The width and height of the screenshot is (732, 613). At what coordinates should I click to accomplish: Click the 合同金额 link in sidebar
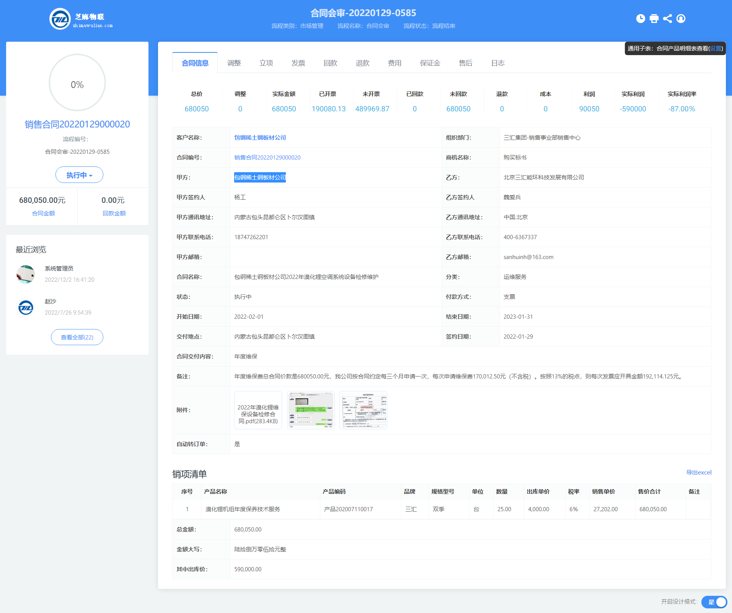[x=43, y=213]
